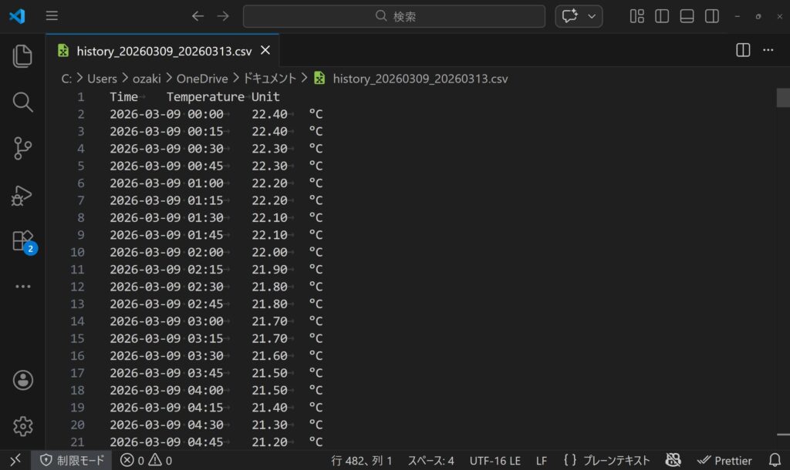Screen dimensions: 790x470
Task: Open the Extensions view
Action: coord(22,241)
